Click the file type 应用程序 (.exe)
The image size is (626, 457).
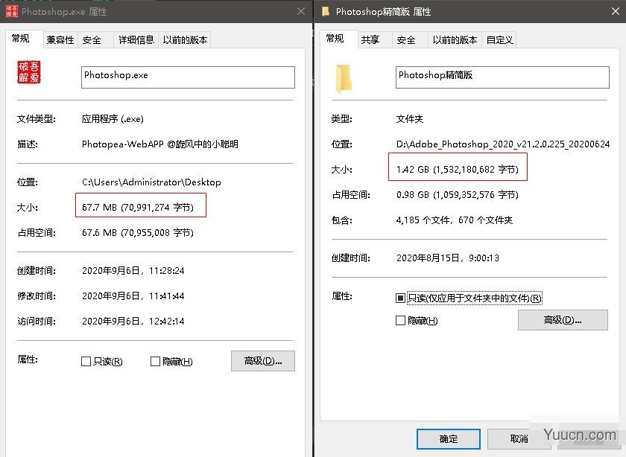click(113, 119)
